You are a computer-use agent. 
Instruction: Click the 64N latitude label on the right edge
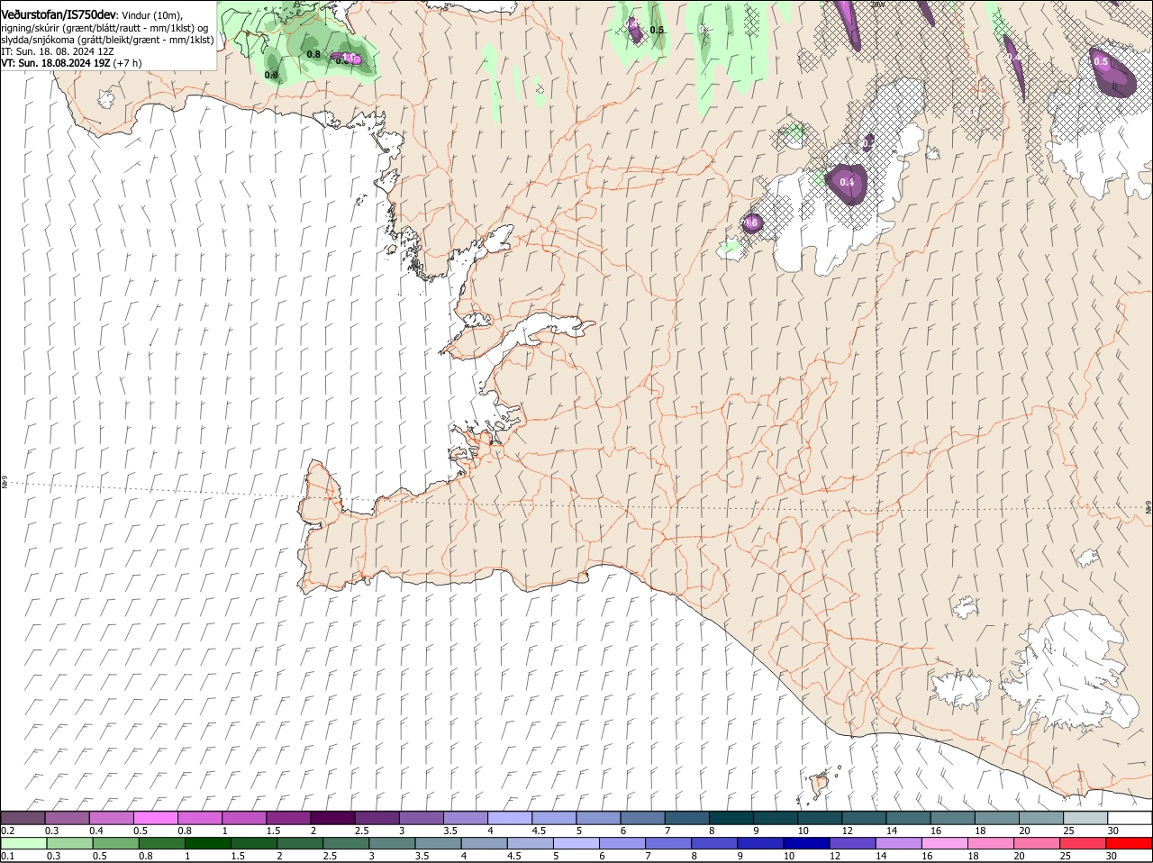tap(1148, 508)
